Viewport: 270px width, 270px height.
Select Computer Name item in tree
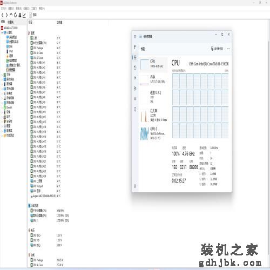(12, 42)
